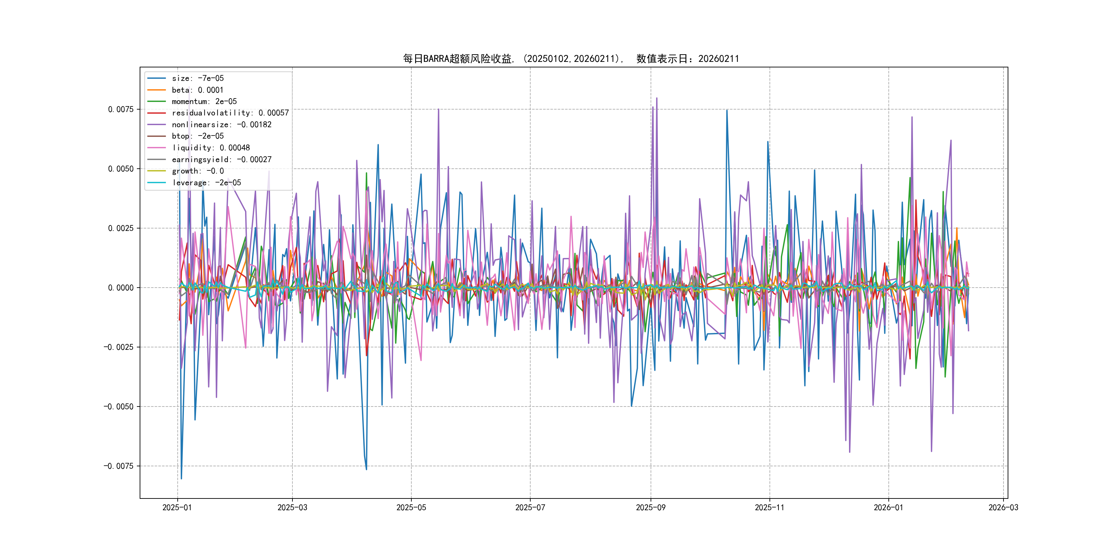Click the chart title with BARRA text
The height and width of the screenshot is (560, 1120).
[x=571, y=59]
